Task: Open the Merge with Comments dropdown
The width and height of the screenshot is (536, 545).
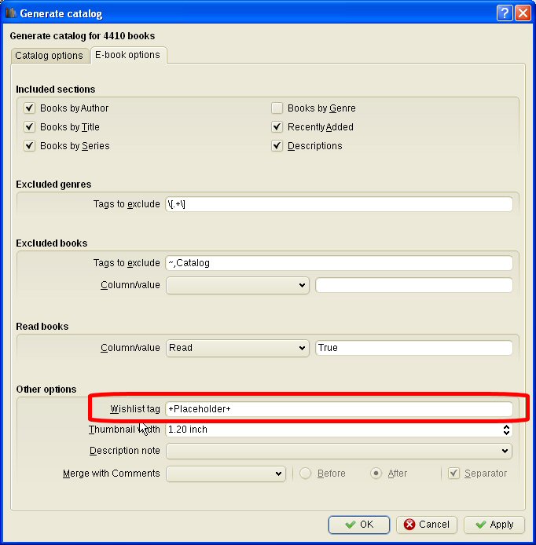Action: click(x=226, y=474)
